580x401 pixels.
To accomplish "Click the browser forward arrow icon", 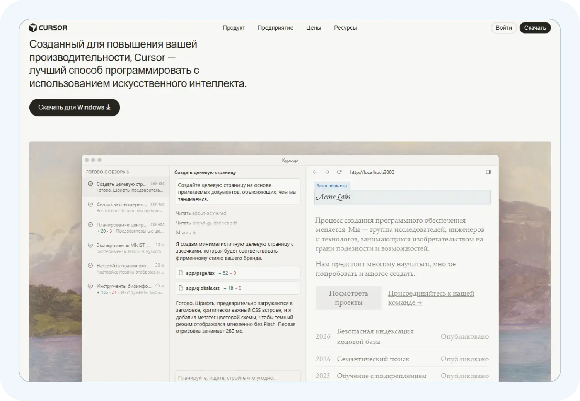I will tap(327, 172).
